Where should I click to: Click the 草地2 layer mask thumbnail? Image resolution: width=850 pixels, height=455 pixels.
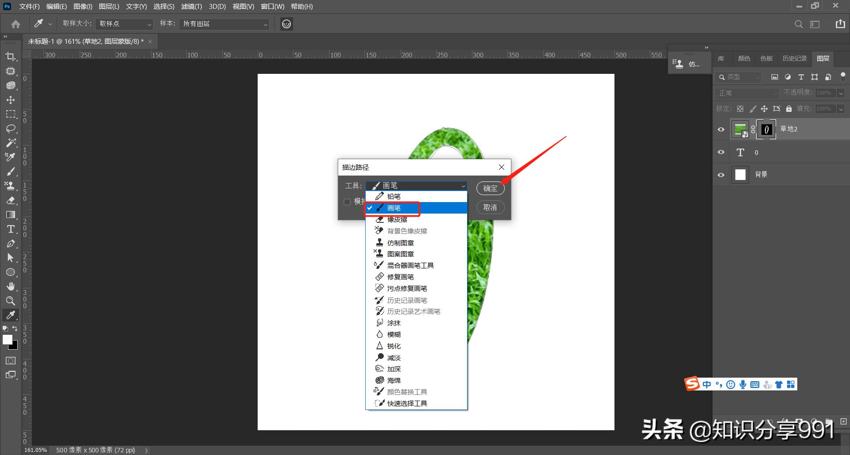click(766, 129)
